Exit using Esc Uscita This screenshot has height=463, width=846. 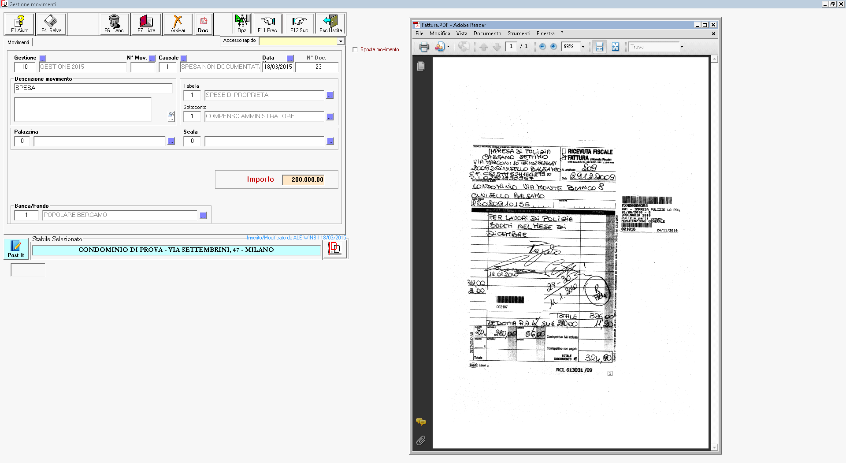[x=330, y=24]
